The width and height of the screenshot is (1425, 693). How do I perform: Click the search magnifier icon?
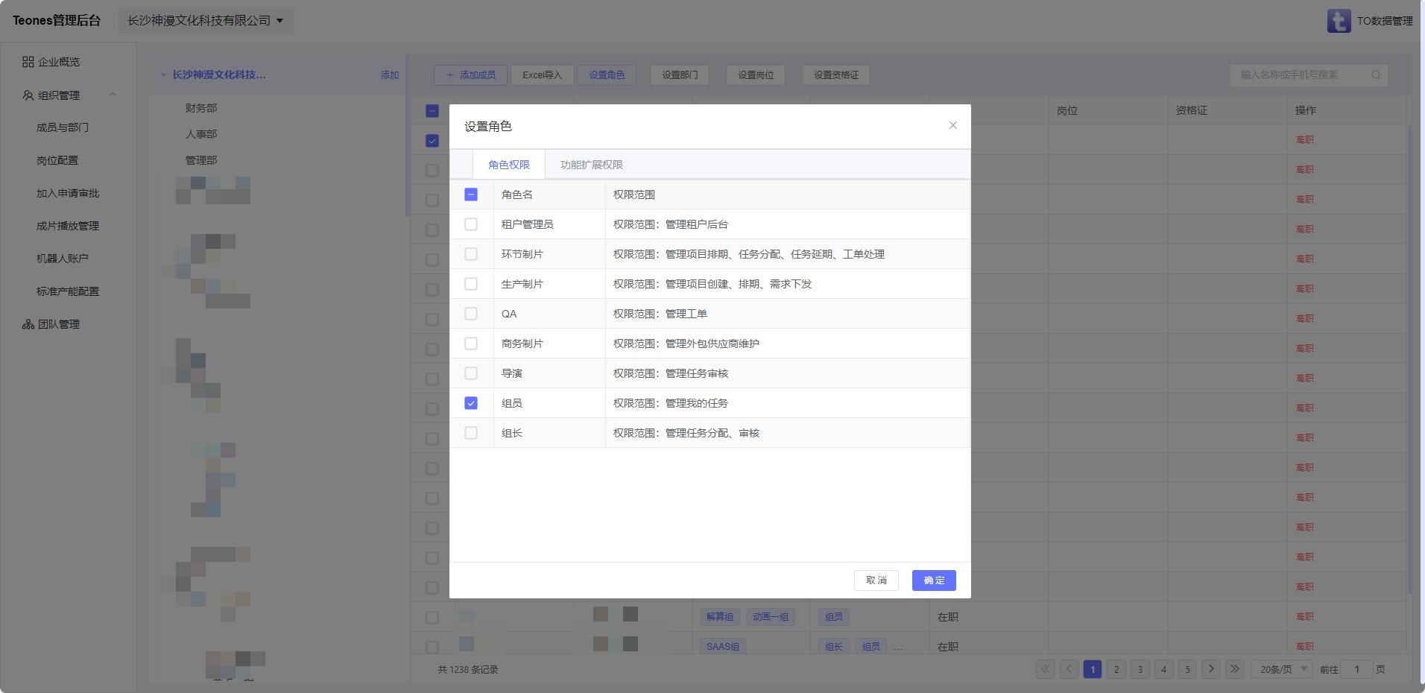(x=1376, y=75)
